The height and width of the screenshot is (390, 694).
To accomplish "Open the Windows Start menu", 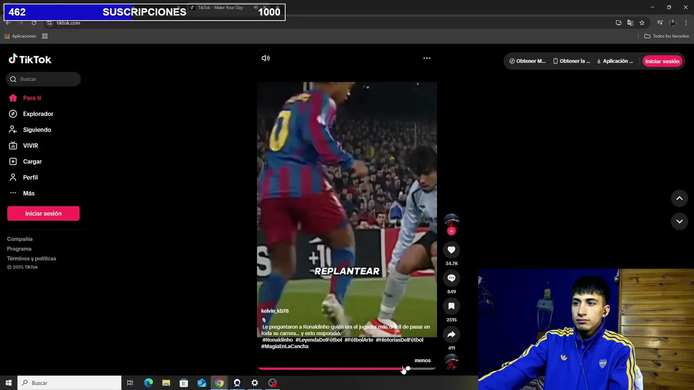I will click(x=9, y=383).
